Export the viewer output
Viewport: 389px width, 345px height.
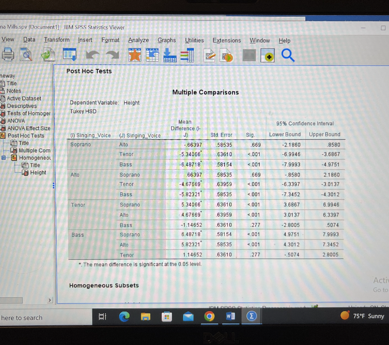48,55
